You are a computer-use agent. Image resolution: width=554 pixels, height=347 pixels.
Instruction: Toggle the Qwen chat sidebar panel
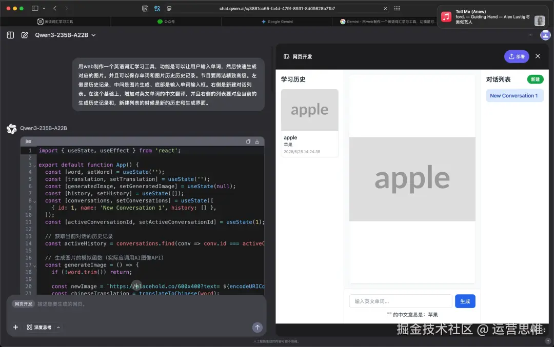click(10, 35)
